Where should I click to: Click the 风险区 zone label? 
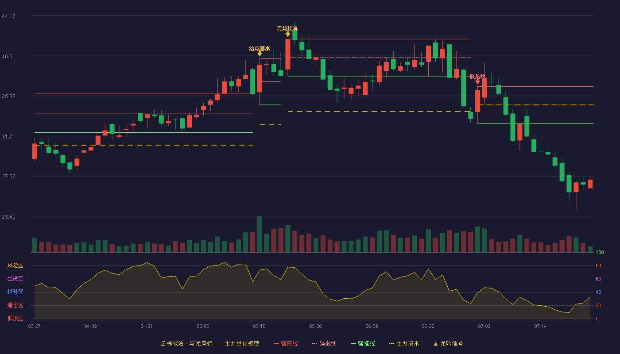(15, 265)
